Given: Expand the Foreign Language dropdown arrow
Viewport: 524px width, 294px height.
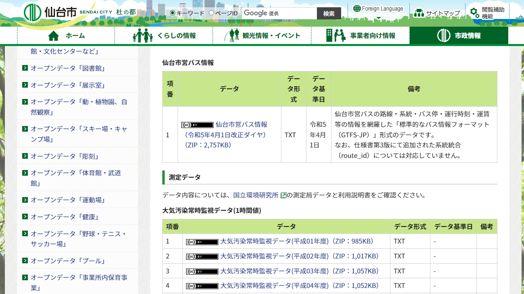Looking at the screenshot, I should (x=378, y=18).
